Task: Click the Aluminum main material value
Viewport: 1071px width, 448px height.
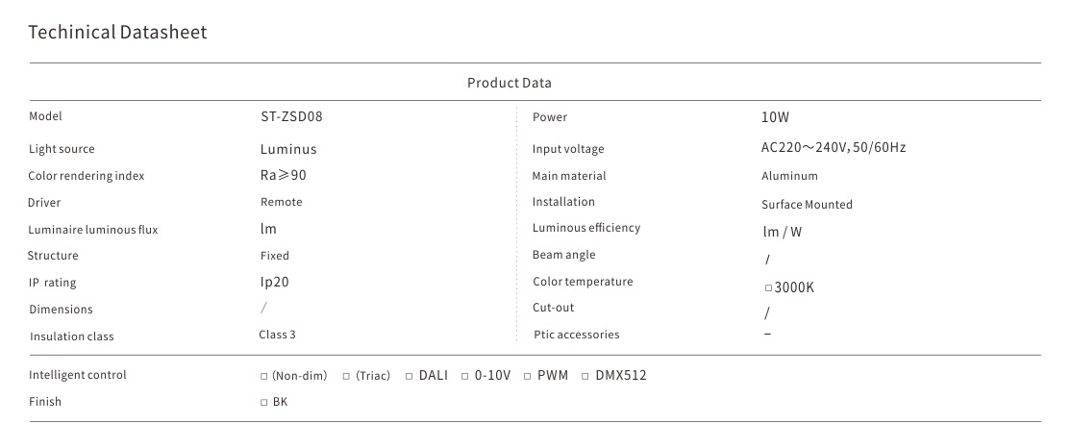Action: (x=789, y=176)
